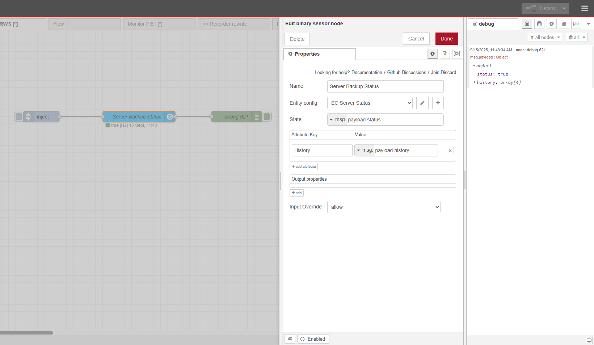Delete the binary sensor node

297,39
